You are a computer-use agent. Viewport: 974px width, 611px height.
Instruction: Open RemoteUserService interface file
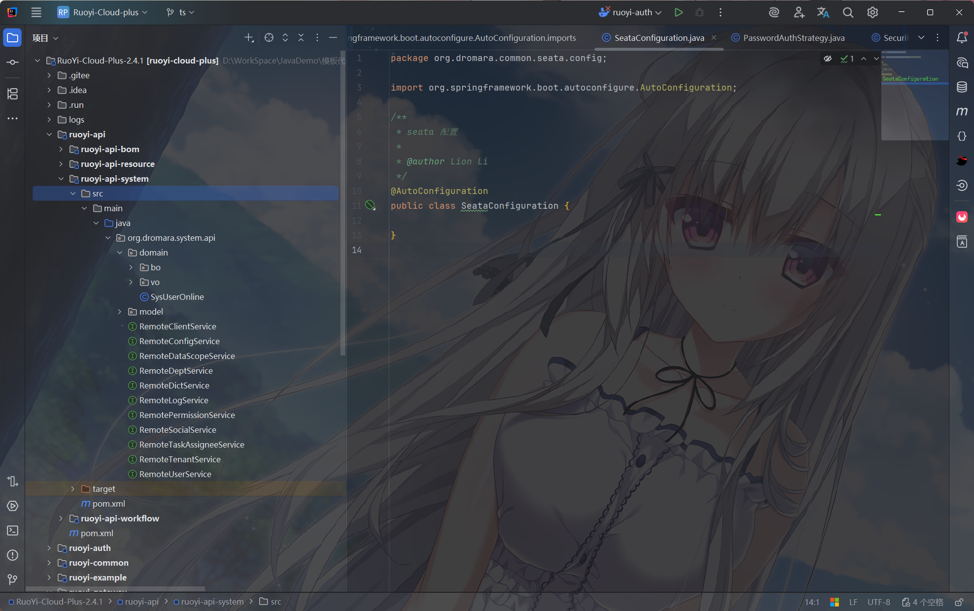(175, 474)
